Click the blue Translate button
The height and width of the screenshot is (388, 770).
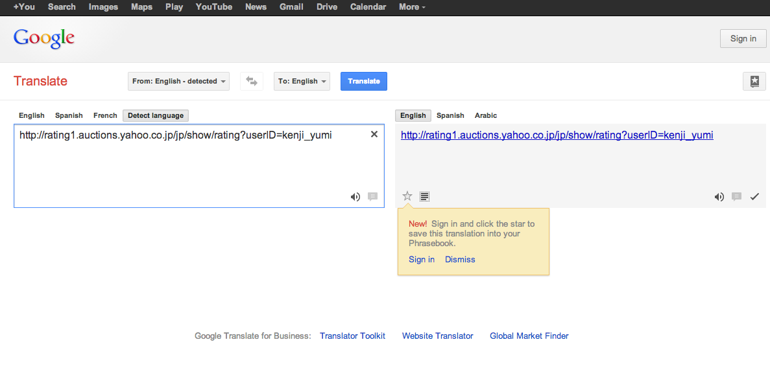[x=364, y=82]
